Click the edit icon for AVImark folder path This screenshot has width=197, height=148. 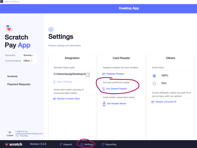tap(88, 74)
